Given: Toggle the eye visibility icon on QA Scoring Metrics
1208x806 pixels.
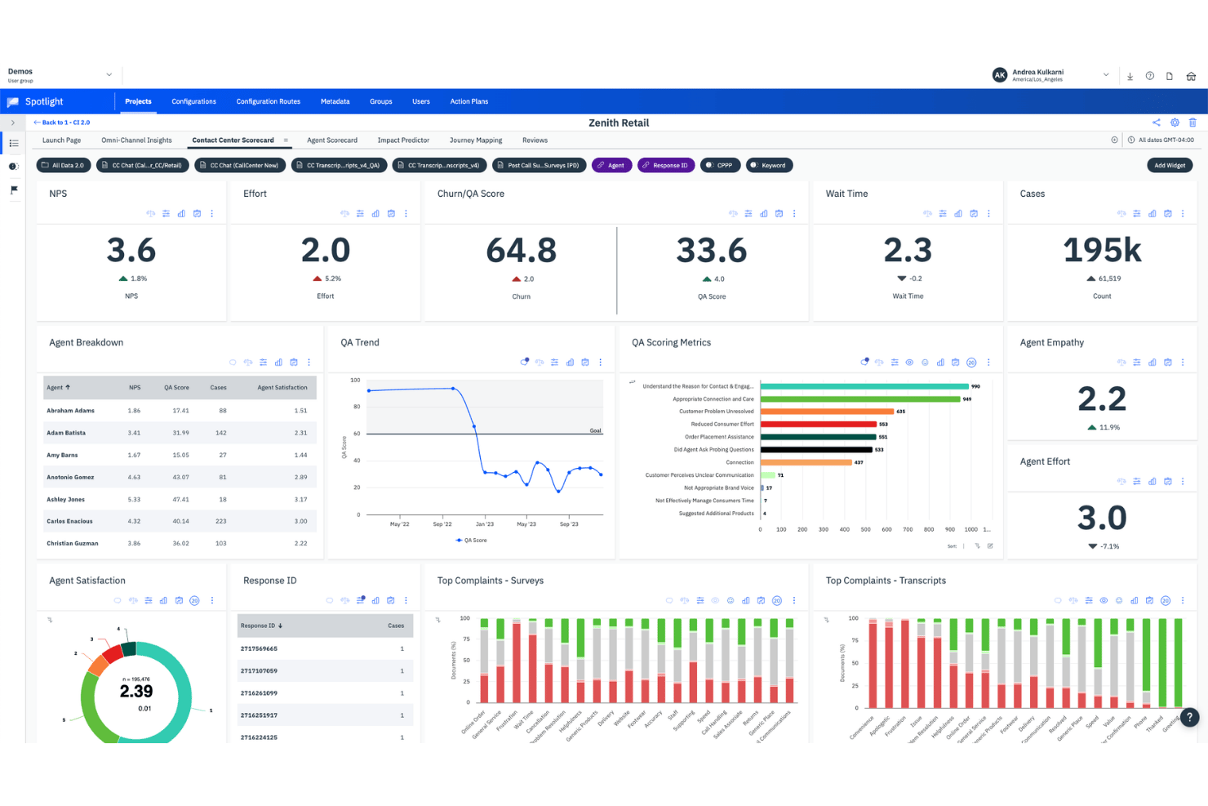Looking at the screenshot, I should click(909, 363).
